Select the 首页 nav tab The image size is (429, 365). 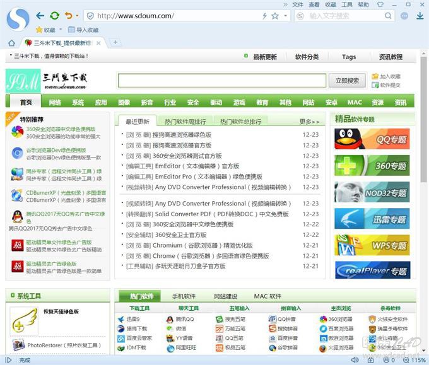26,102
